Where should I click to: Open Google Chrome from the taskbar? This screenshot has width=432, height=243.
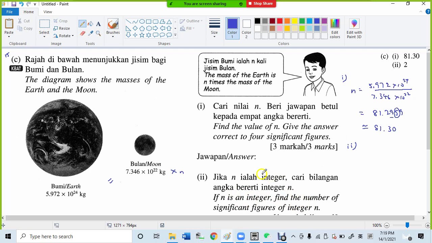214,236
